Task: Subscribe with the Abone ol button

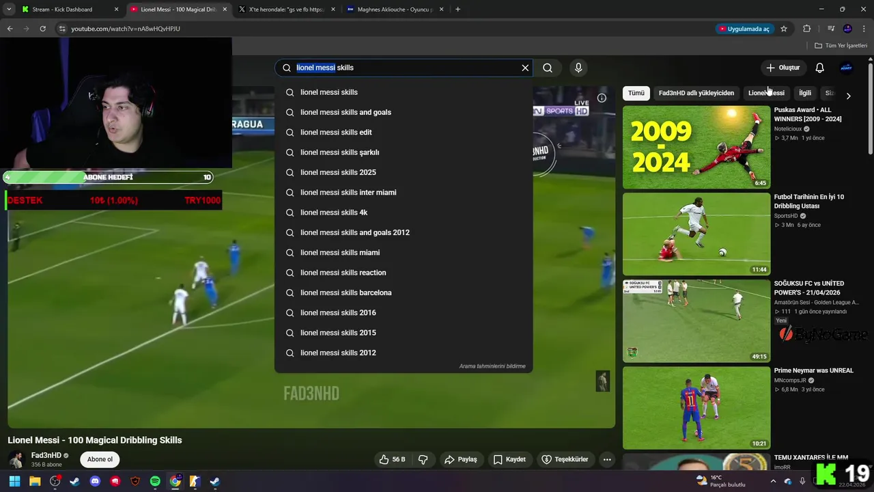Action: tap(100, 459)
